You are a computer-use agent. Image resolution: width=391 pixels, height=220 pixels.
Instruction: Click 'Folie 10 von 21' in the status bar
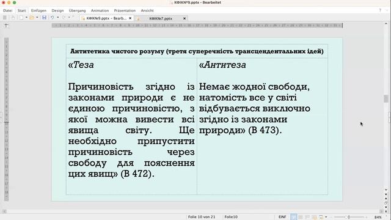tap(202, 217)
